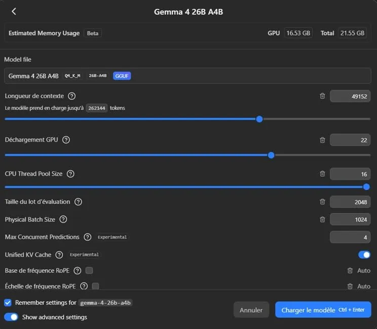Click the Beta label beside Estimated Memory Usage
Image resolution: width=377 pixels, height=329 pixels.
pyautogui.click(x=93, y=33)
